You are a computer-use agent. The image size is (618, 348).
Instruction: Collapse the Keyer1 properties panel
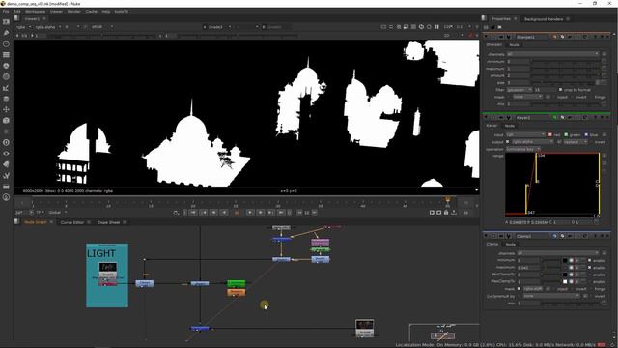pos(486,118)
